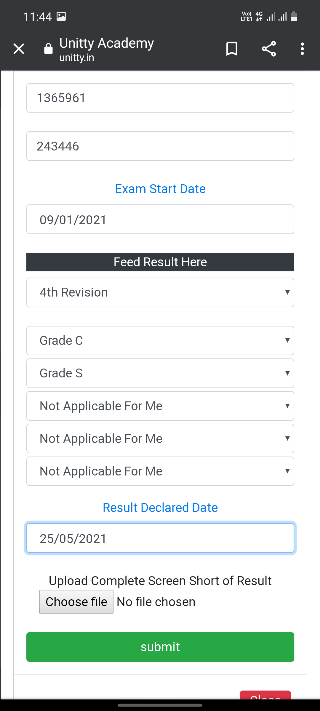The height and width of the screenshot is (711, 320).
Task: Tap the share icon
Action: pos(269,49)
